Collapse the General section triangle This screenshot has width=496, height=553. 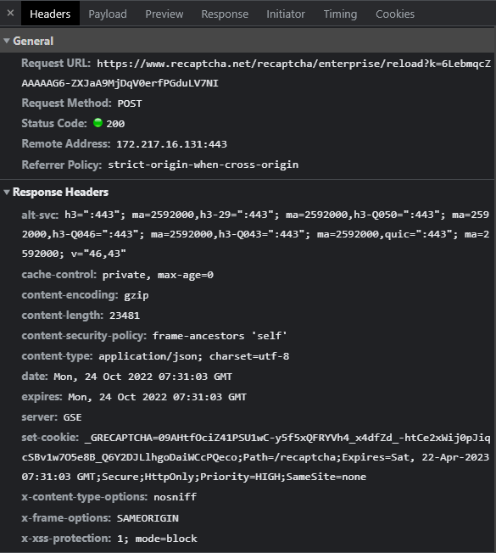point(6,41)
